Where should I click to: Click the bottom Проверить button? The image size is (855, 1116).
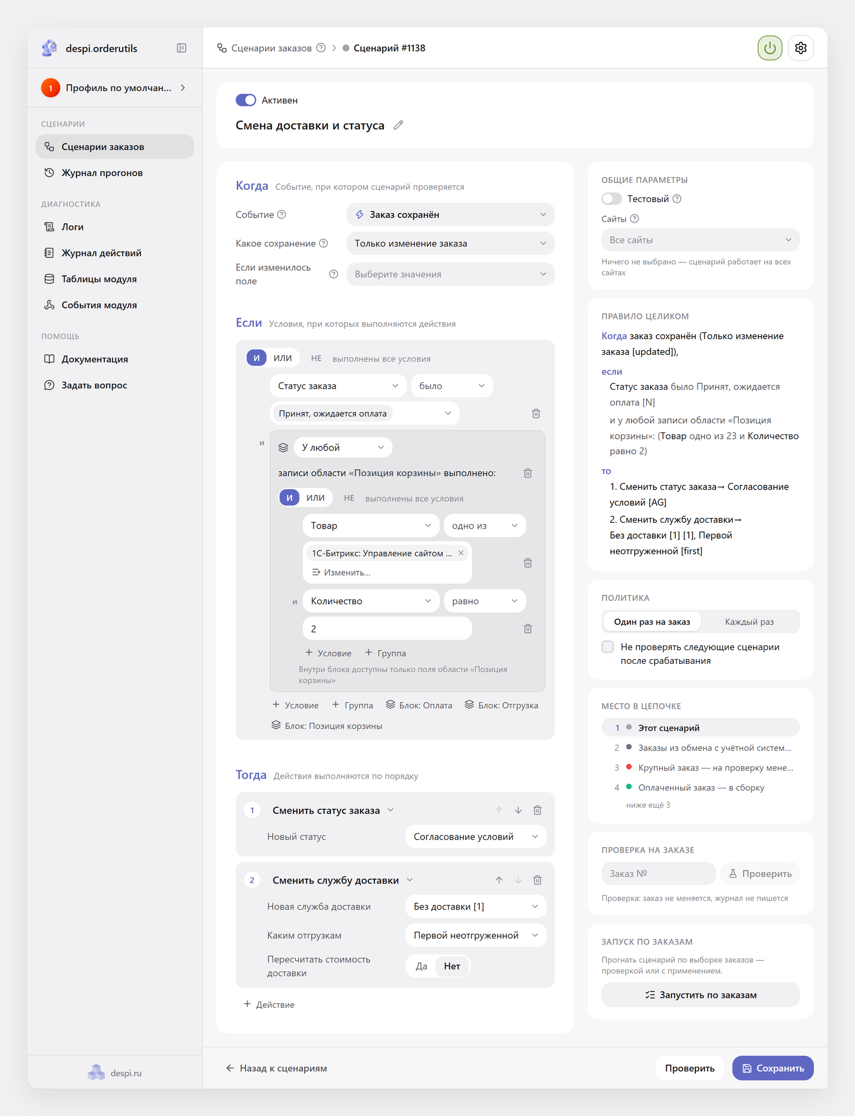tap(689, 1068)
